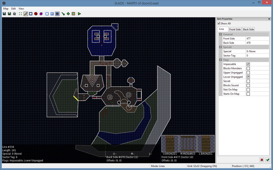Click the Save map icon
The width and height of the screenshot is (273, 170).
coord(4,14)
